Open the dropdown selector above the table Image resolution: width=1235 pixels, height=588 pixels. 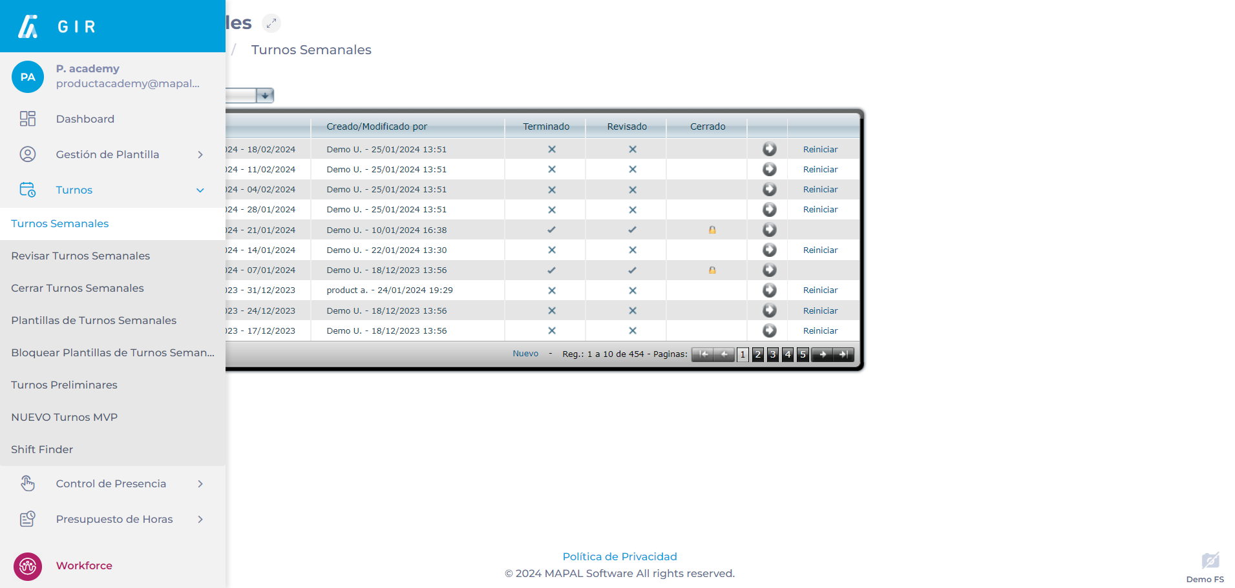click(265, 96)
